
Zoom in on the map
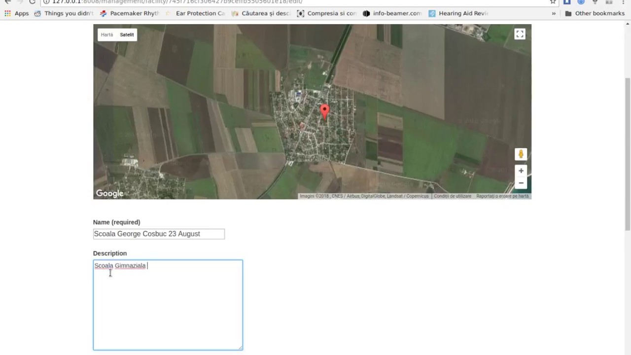point(521,171)
